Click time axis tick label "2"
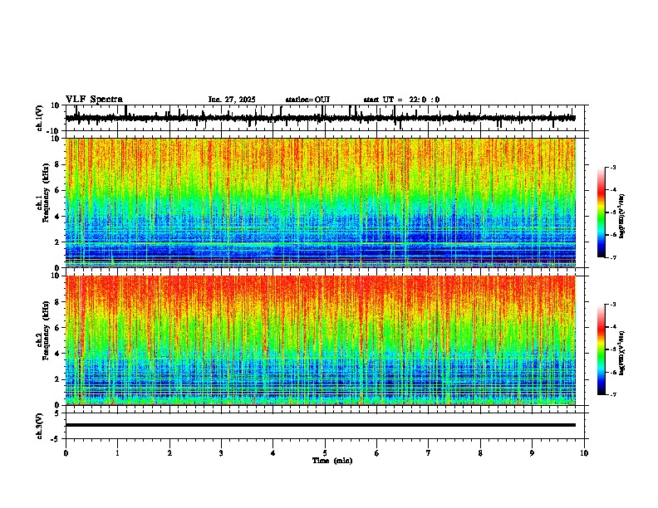The width and height of the screenshot is (658, 508). point(169,453)
